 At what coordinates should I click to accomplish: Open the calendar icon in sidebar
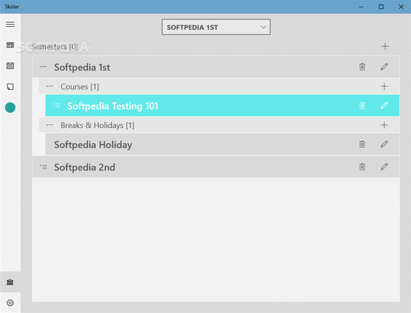10,66
